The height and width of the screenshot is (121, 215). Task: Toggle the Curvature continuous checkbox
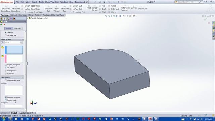click(6, 97)
